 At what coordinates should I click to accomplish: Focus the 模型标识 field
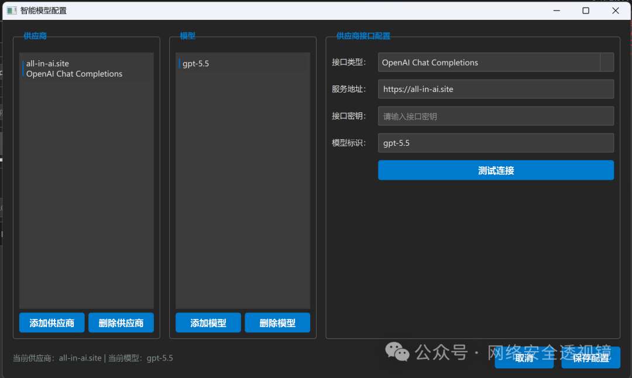pyautogui.click(x=496, y=143)
